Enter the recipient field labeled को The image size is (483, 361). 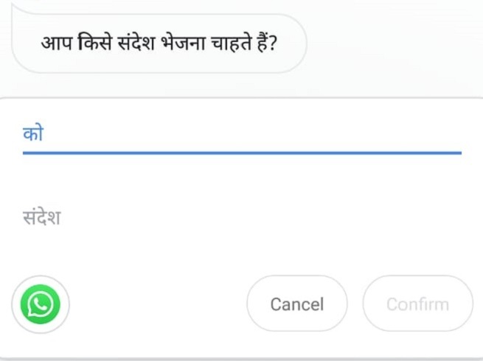242,134
